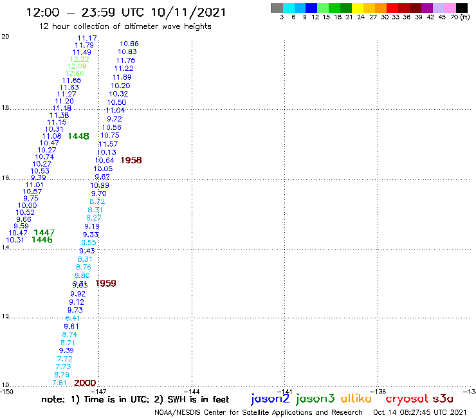Select the cyan color swatch in legend
476x418 pixels.
(289, 8)
